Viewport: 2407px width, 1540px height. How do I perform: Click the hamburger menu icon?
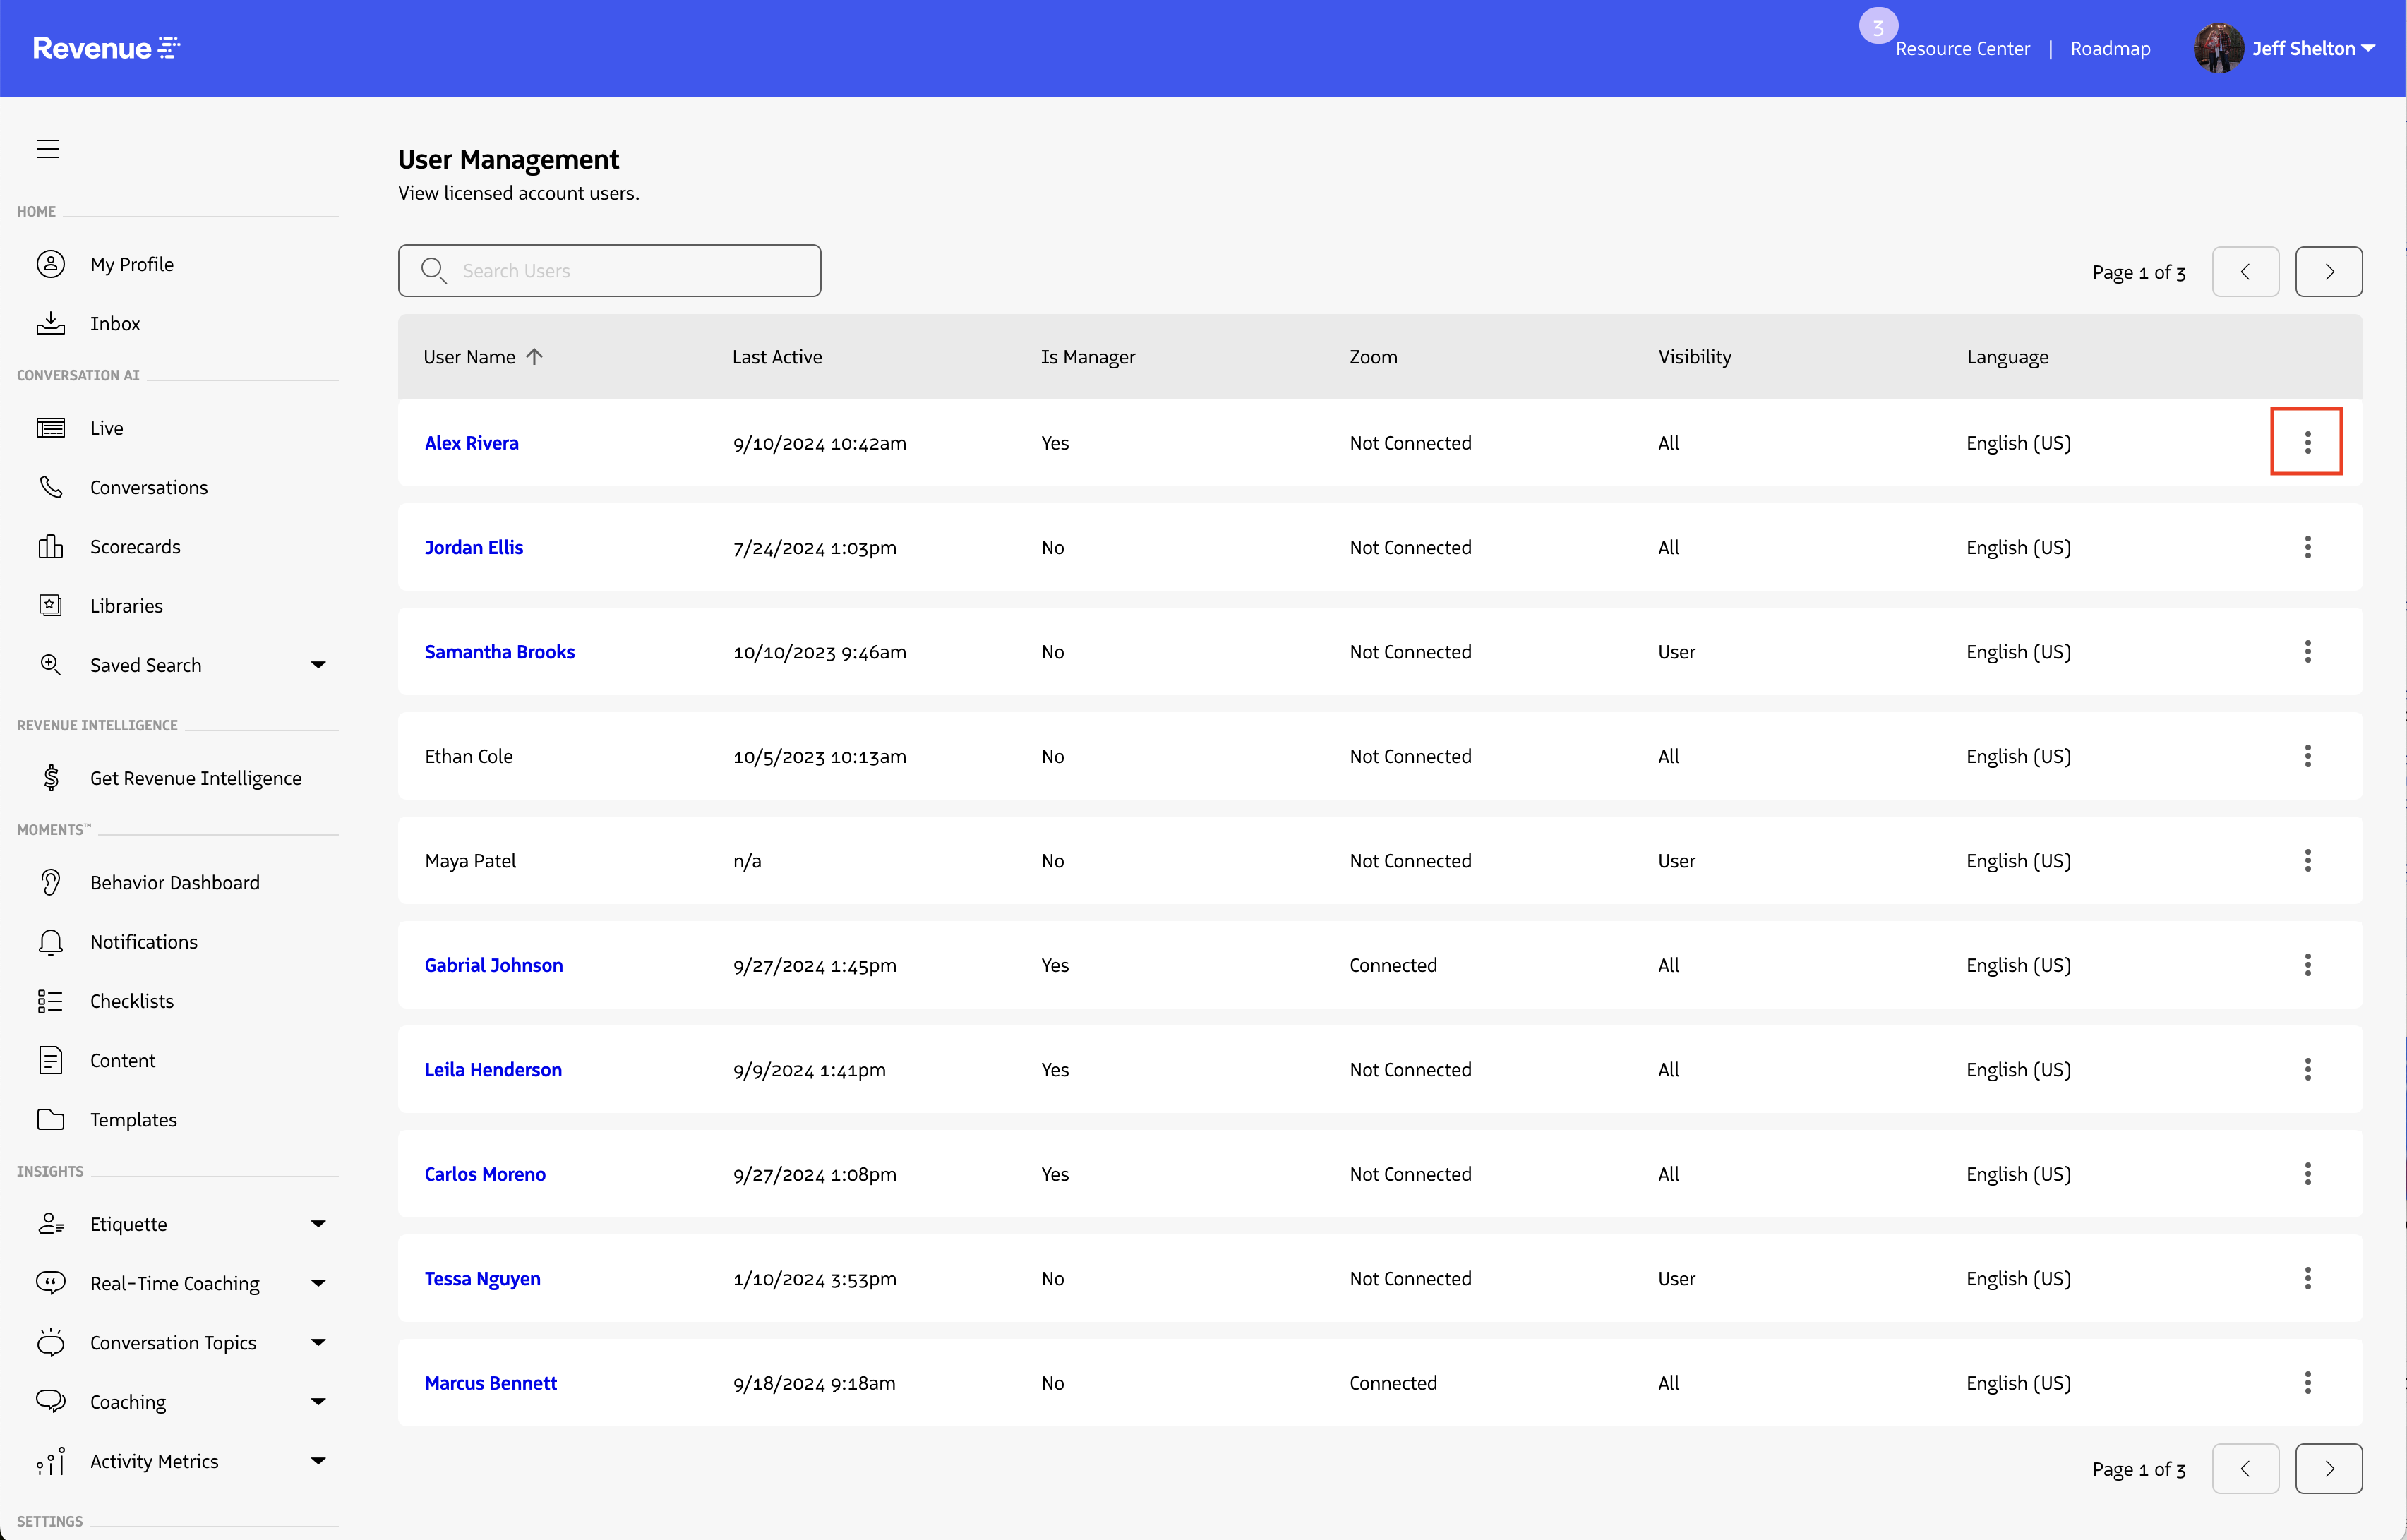pyautogui.click(x=48, y=149)
